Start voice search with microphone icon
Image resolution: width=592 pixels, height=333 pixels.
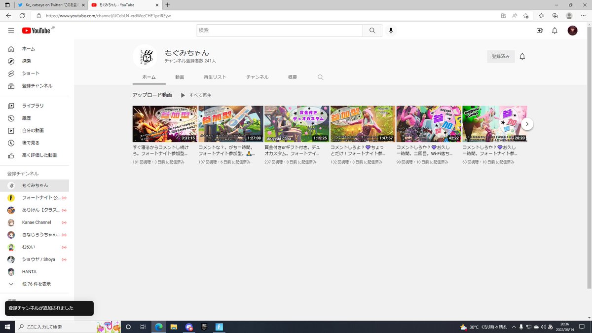(391, 31)
